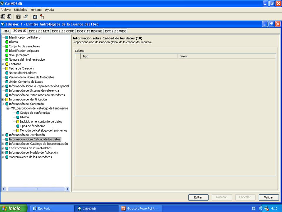This screenshot has height=212, width=282.
Task: Click the ES language indicator in taskbar
Action: (x=254, y=208)
